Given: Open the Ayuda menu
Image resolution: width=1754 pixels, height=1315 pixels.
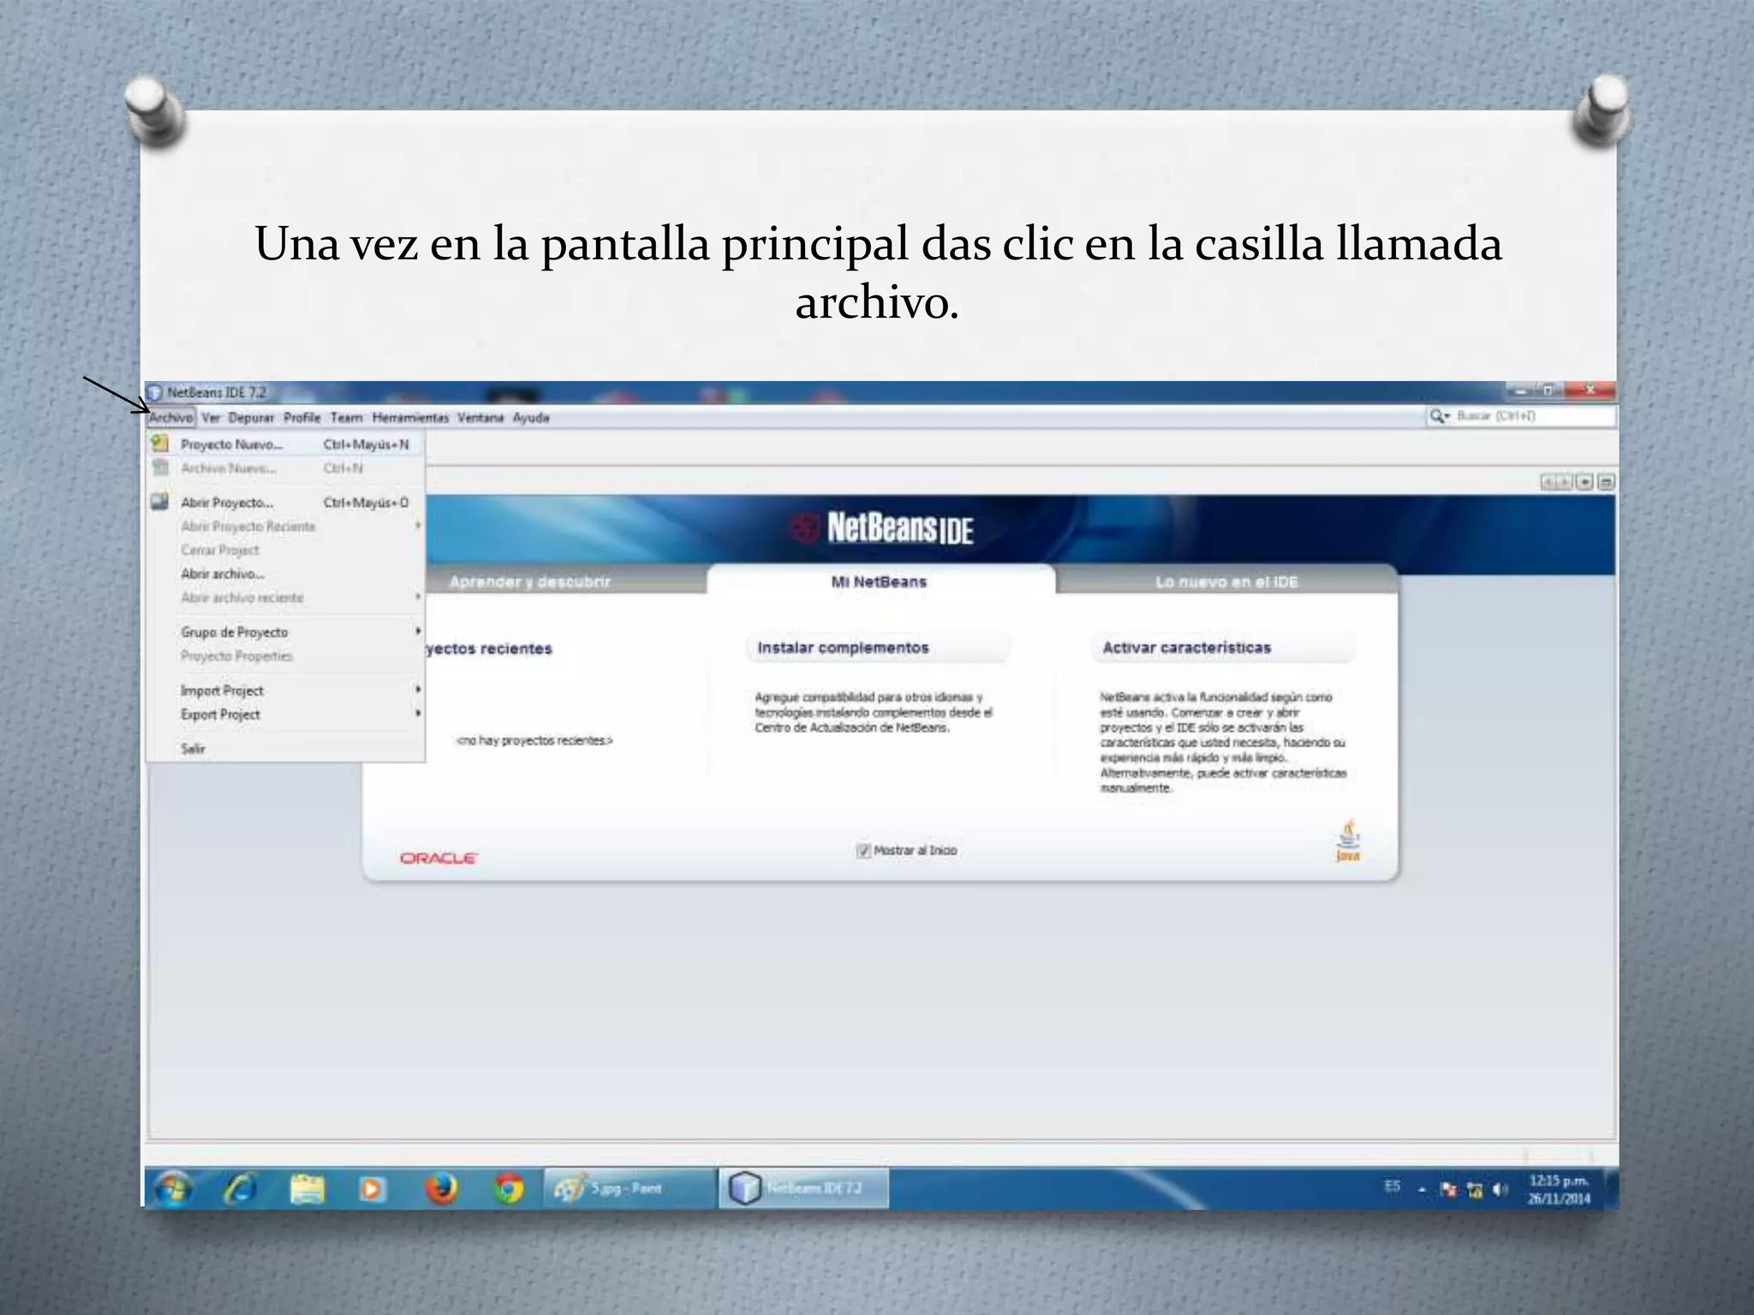Looking at the screenshot, I should tap(531, 418).
